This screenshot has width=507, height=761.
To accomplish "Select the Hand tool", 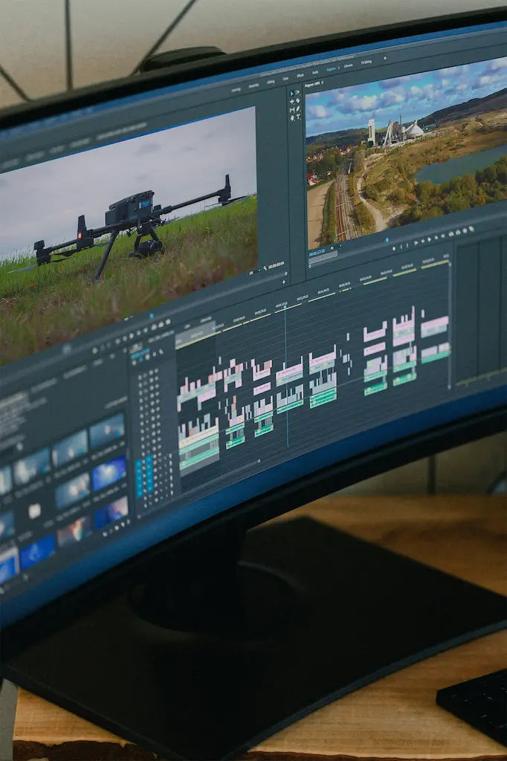I will point(292,117).
